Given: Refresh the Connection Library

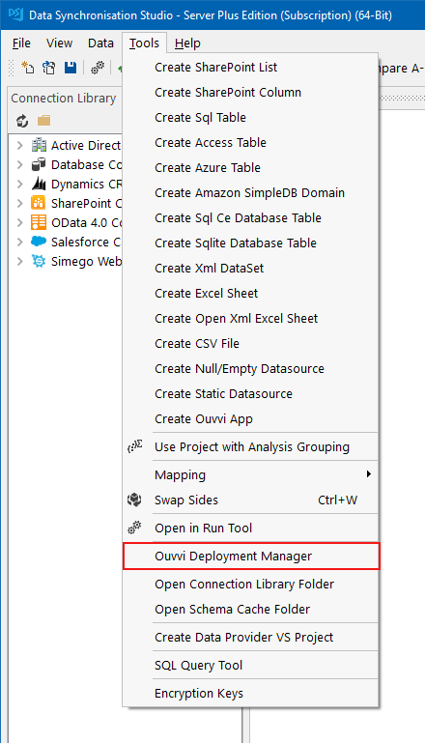Looking at the screenshot, I should (x=22, y=121).
